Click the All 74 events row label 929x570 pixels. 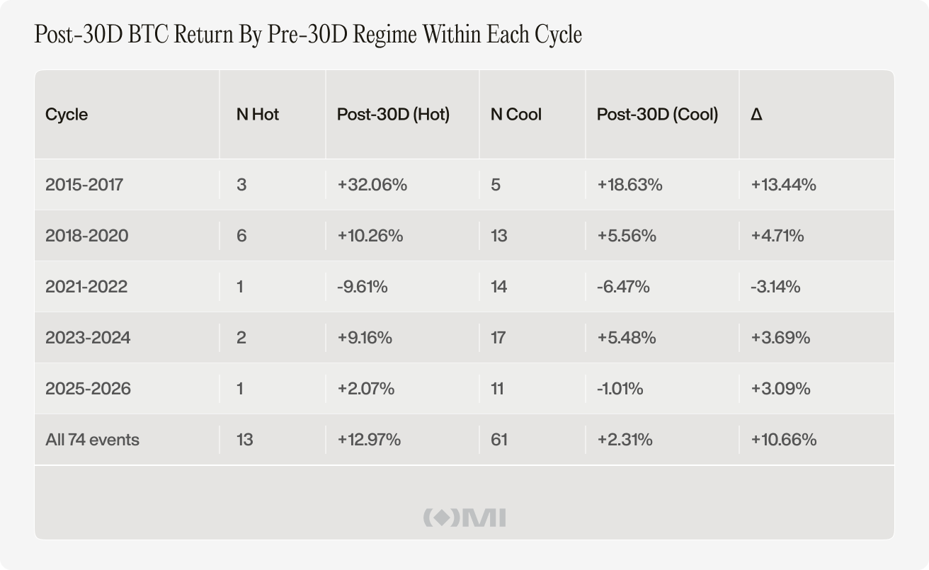pos(92,440)
